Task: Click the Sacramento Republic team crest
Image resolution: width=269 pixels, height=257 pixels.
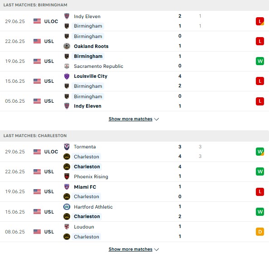Action: [x=67, y=66]
